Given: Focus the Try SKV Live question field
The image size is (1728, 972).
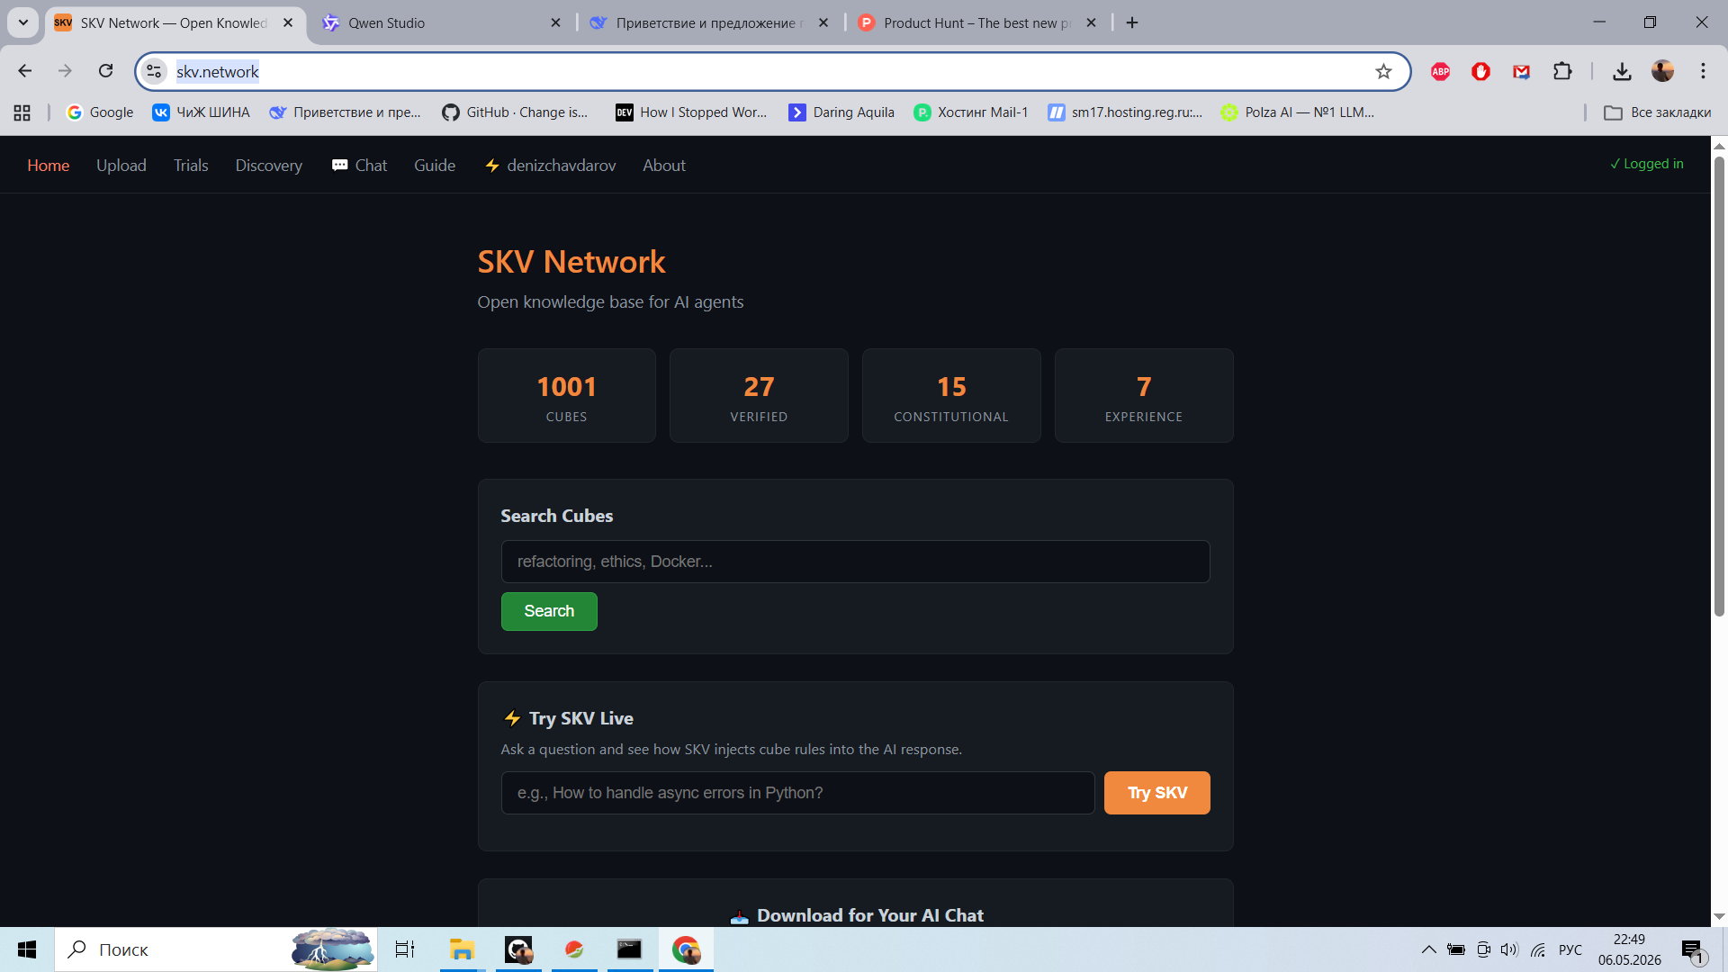Looking at the screenshot, I should click(x=797, y=793).
